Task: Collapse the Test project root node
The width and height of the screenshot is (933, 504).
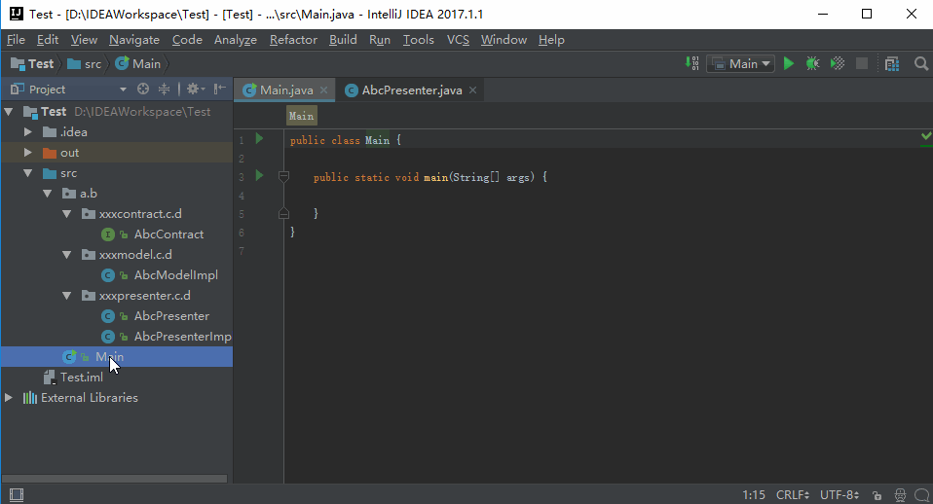Action: [x=9, y=112]
